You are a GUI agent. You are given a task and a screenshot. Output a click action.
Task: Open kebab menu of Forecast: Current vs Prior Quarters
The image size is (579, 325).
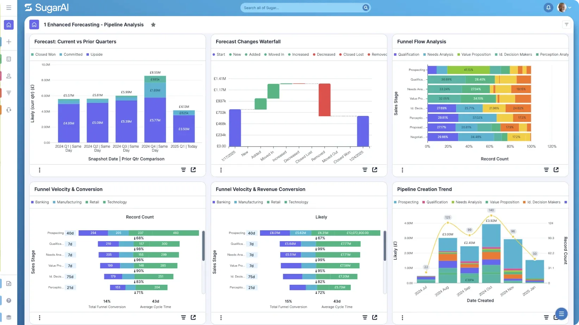tap(39, 170)
